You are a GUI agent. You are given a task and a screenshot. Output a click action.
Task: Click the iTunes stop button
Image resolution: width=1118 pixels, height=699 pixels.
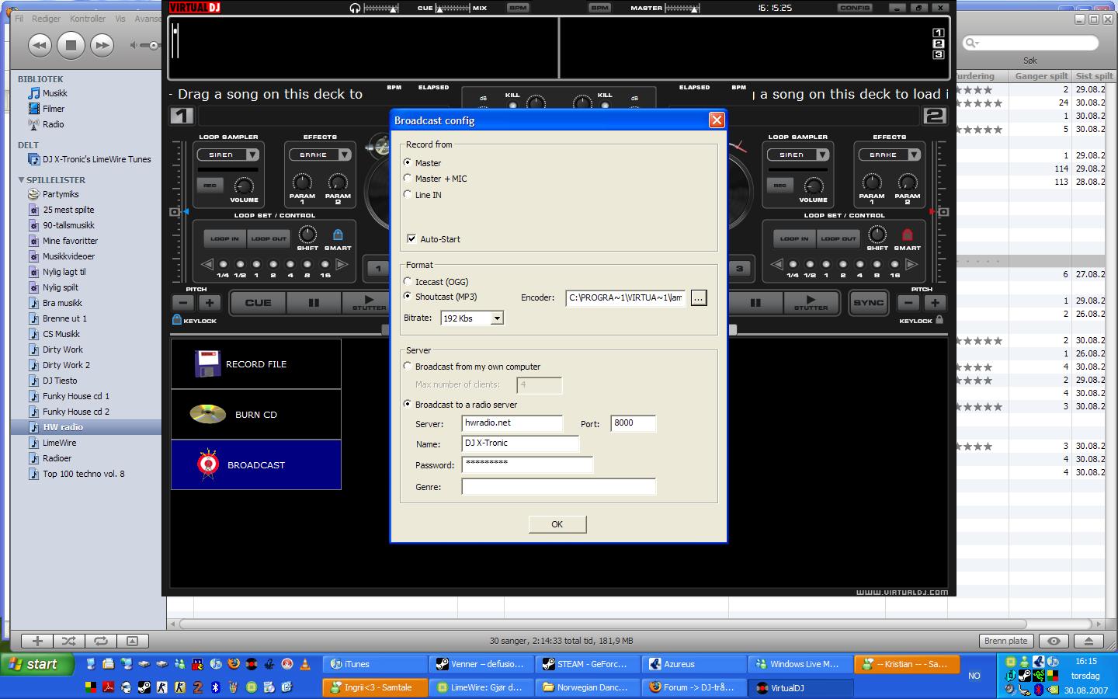click(71, 45)
